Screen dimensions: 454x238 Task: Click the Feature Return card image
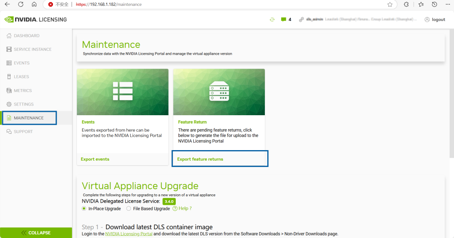(x=219, y=92)
